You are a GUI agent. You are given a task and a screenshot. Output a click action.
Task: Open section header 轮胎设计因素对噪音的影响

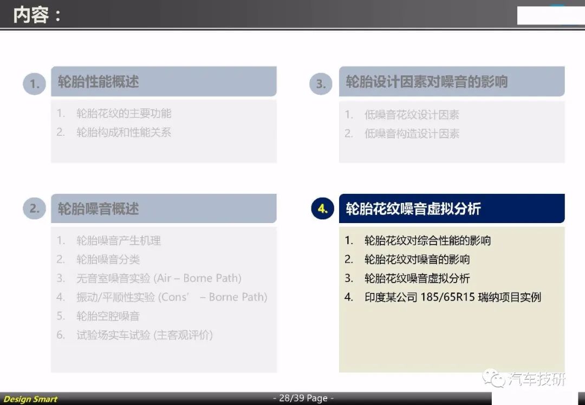pyautogui.click(x=452, y=81)
